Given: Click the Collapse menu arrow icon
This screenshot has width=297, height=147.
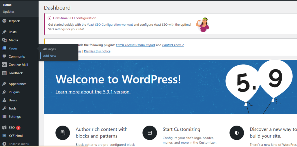Looking at the screenshot, I should click(x=4, y=144).
